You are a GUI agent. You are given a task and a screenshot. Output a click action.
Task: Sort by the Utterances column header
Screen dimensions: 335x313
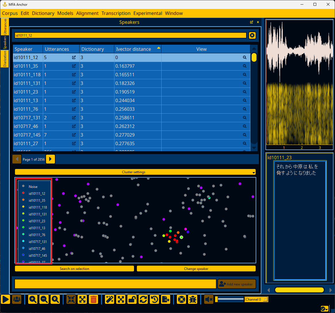point(61,49)
